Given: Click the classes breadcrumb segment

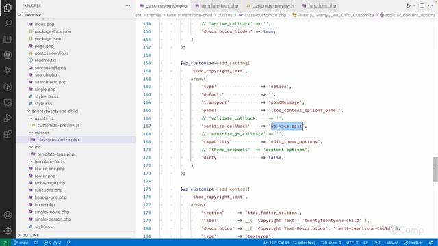Looking at the screenshot, I should 225,15.
